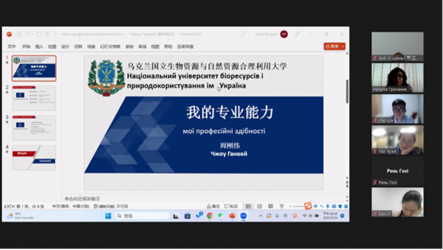443x250 pixels.
Task: Open the 绘图 (Draw) ribbon tab
Action: pyautogui.click(x=52, y=46)
